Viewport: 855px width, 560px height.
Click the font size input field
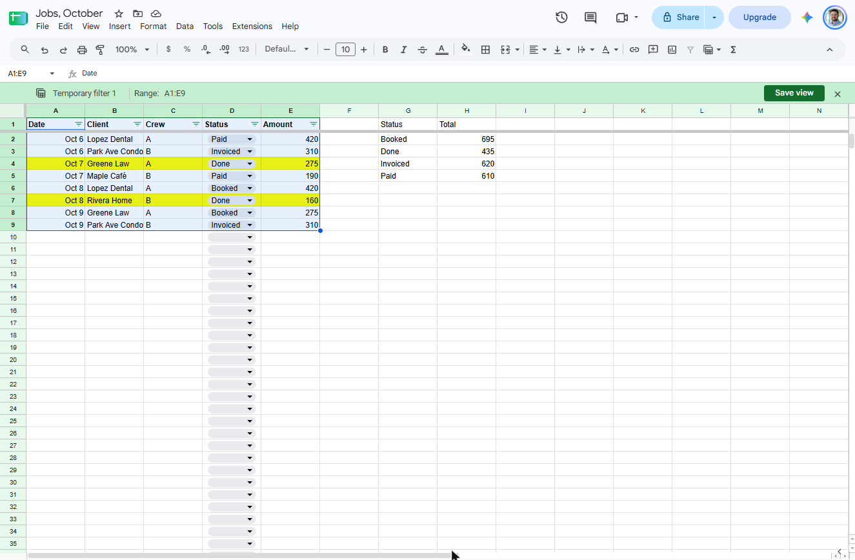point(346,50)
